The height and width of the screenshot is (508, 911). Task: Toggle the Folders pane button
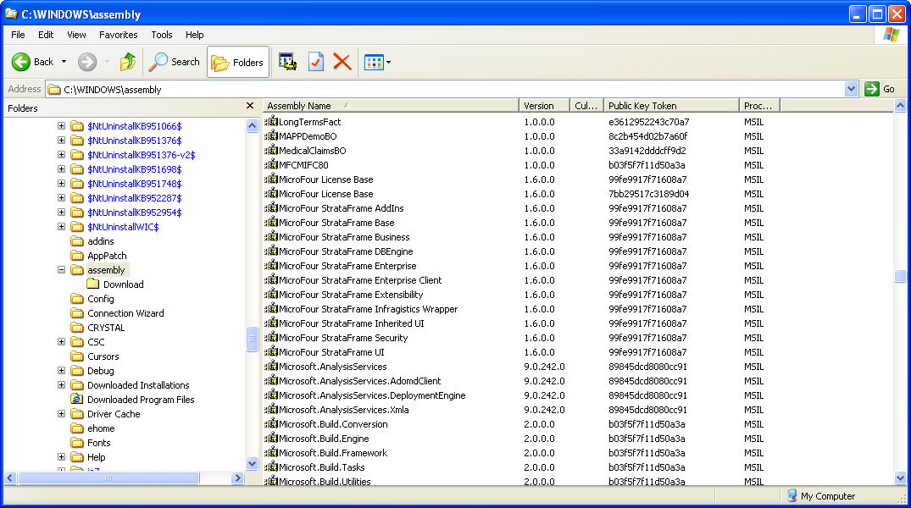pos(238,62)
